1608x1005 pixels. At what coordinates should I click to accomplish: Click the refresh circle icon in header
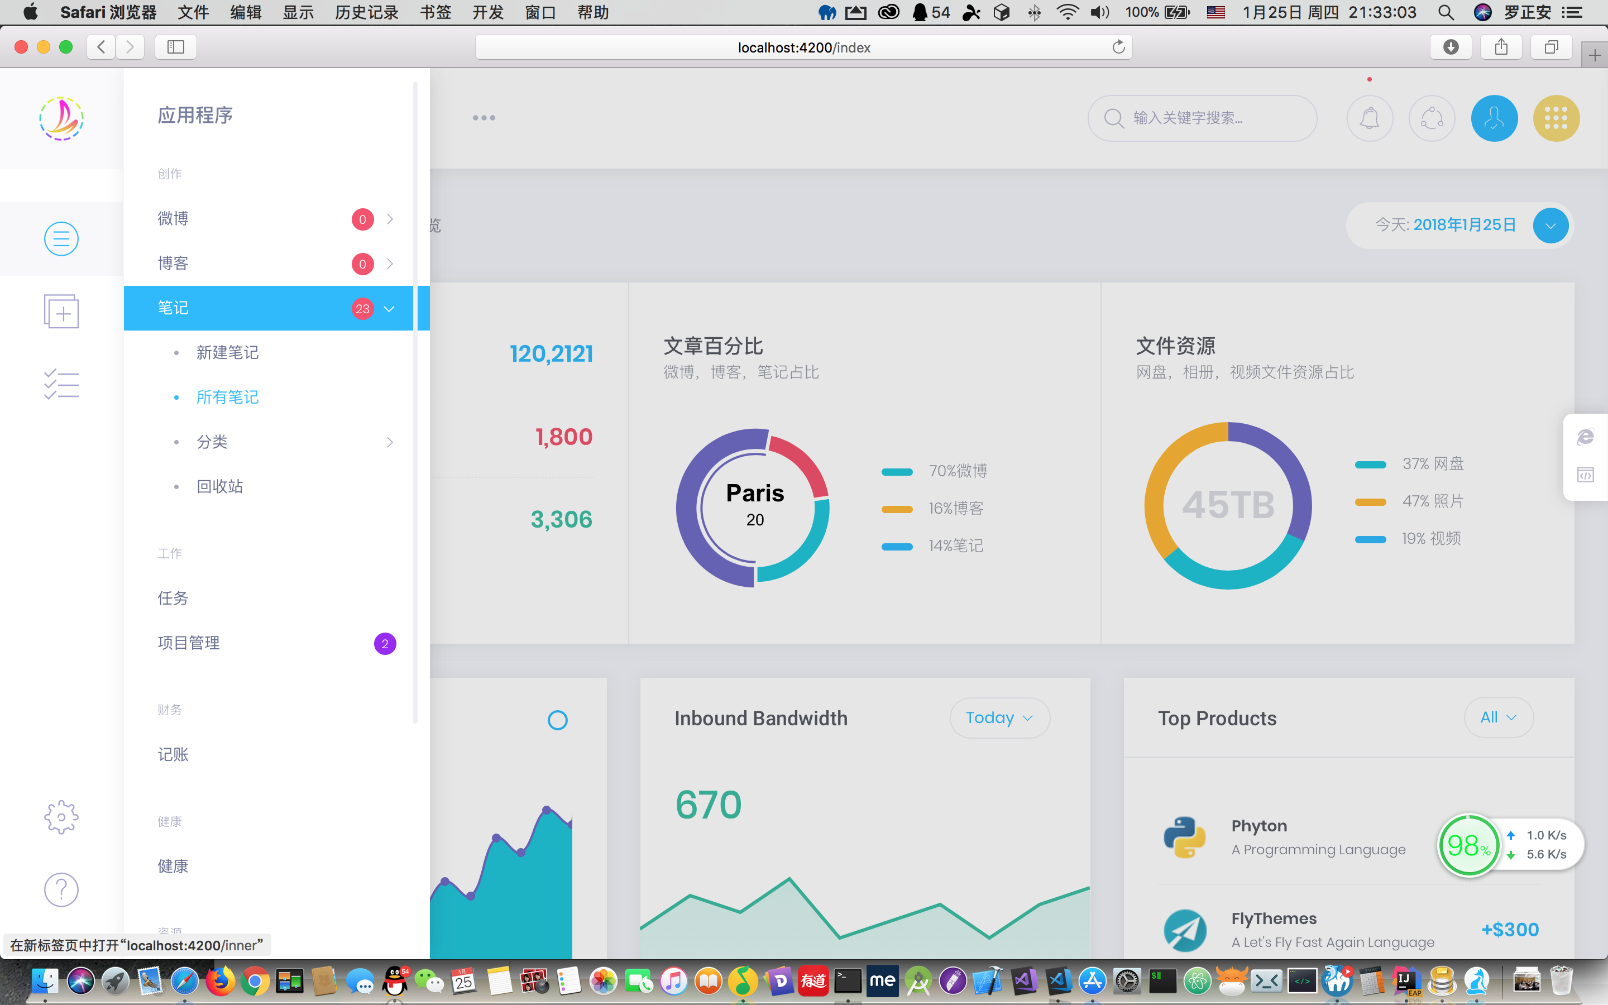point(1431,118)
